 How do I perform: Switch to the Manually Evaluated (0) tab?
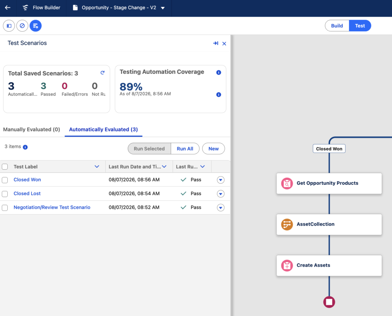pos(31,130)
